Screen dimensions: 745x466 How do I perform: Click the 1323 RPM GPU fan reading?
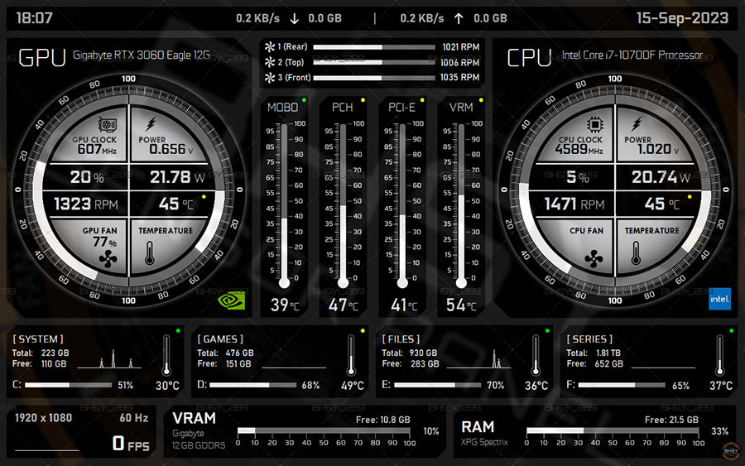pyautogui.click(x=86, y=204)
